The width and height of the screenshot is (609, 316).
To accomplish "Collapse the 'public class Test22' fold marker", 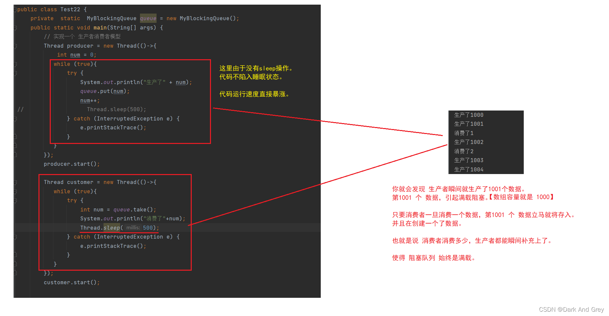I will (15, 10).
